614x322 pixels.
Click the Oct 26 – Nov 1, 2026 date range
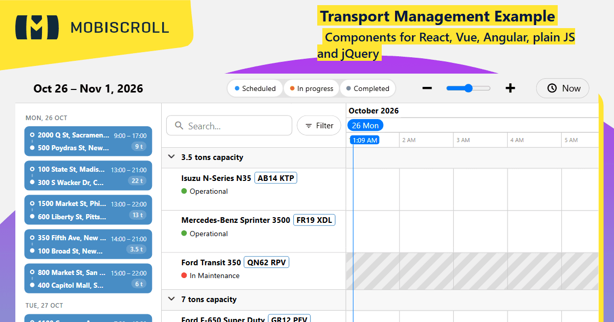[x=89, y=88]
